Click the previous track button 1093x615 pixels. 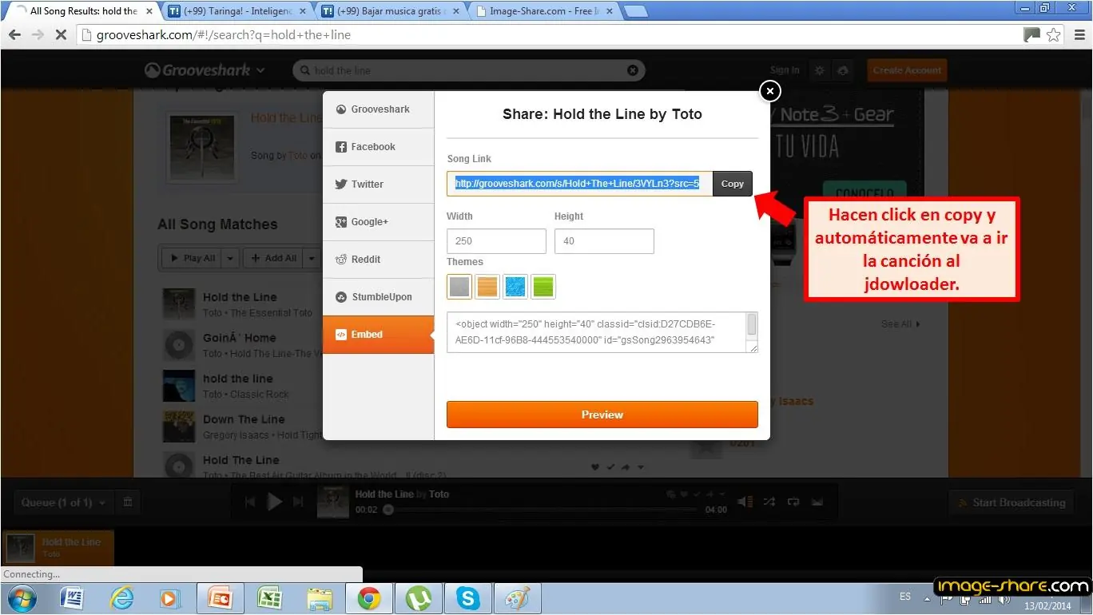[x=250, y=502]
